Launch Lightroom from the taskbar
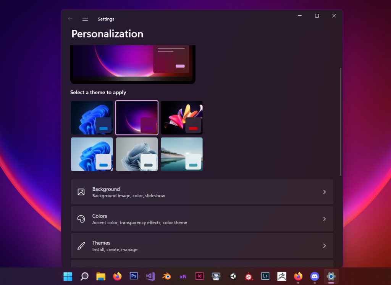391x285 pixels. pyautogui.click(x=265, y=276)
